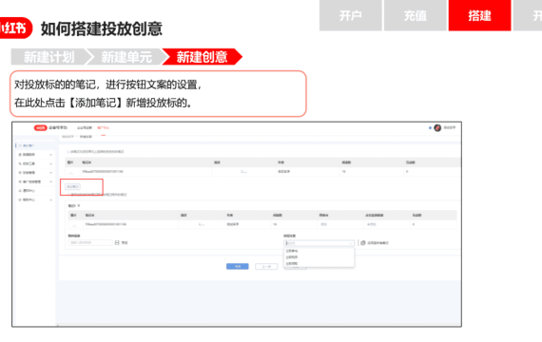Click the blue button at form bottom
Image resolution: width=542 pixels, height=342 pixels.
237,266
